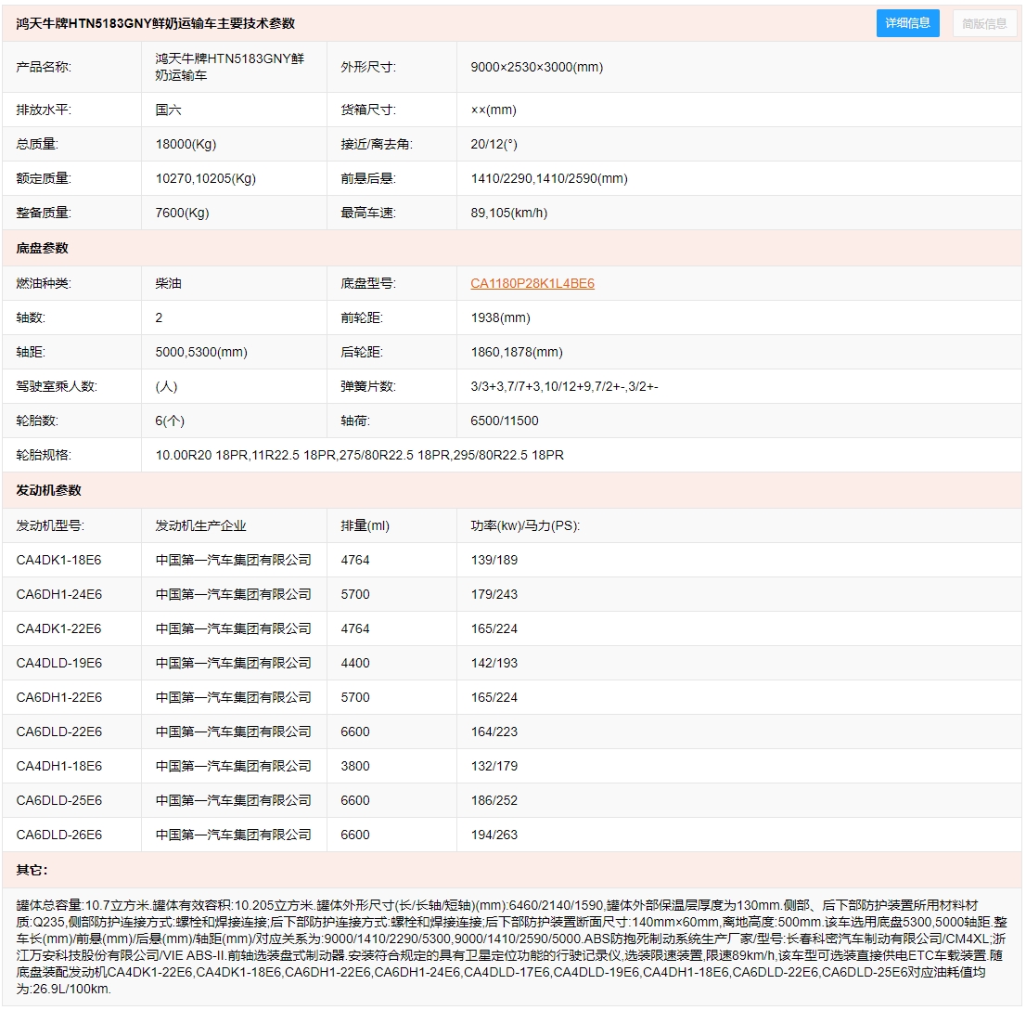Click power value 194/263

click(494, 835)
